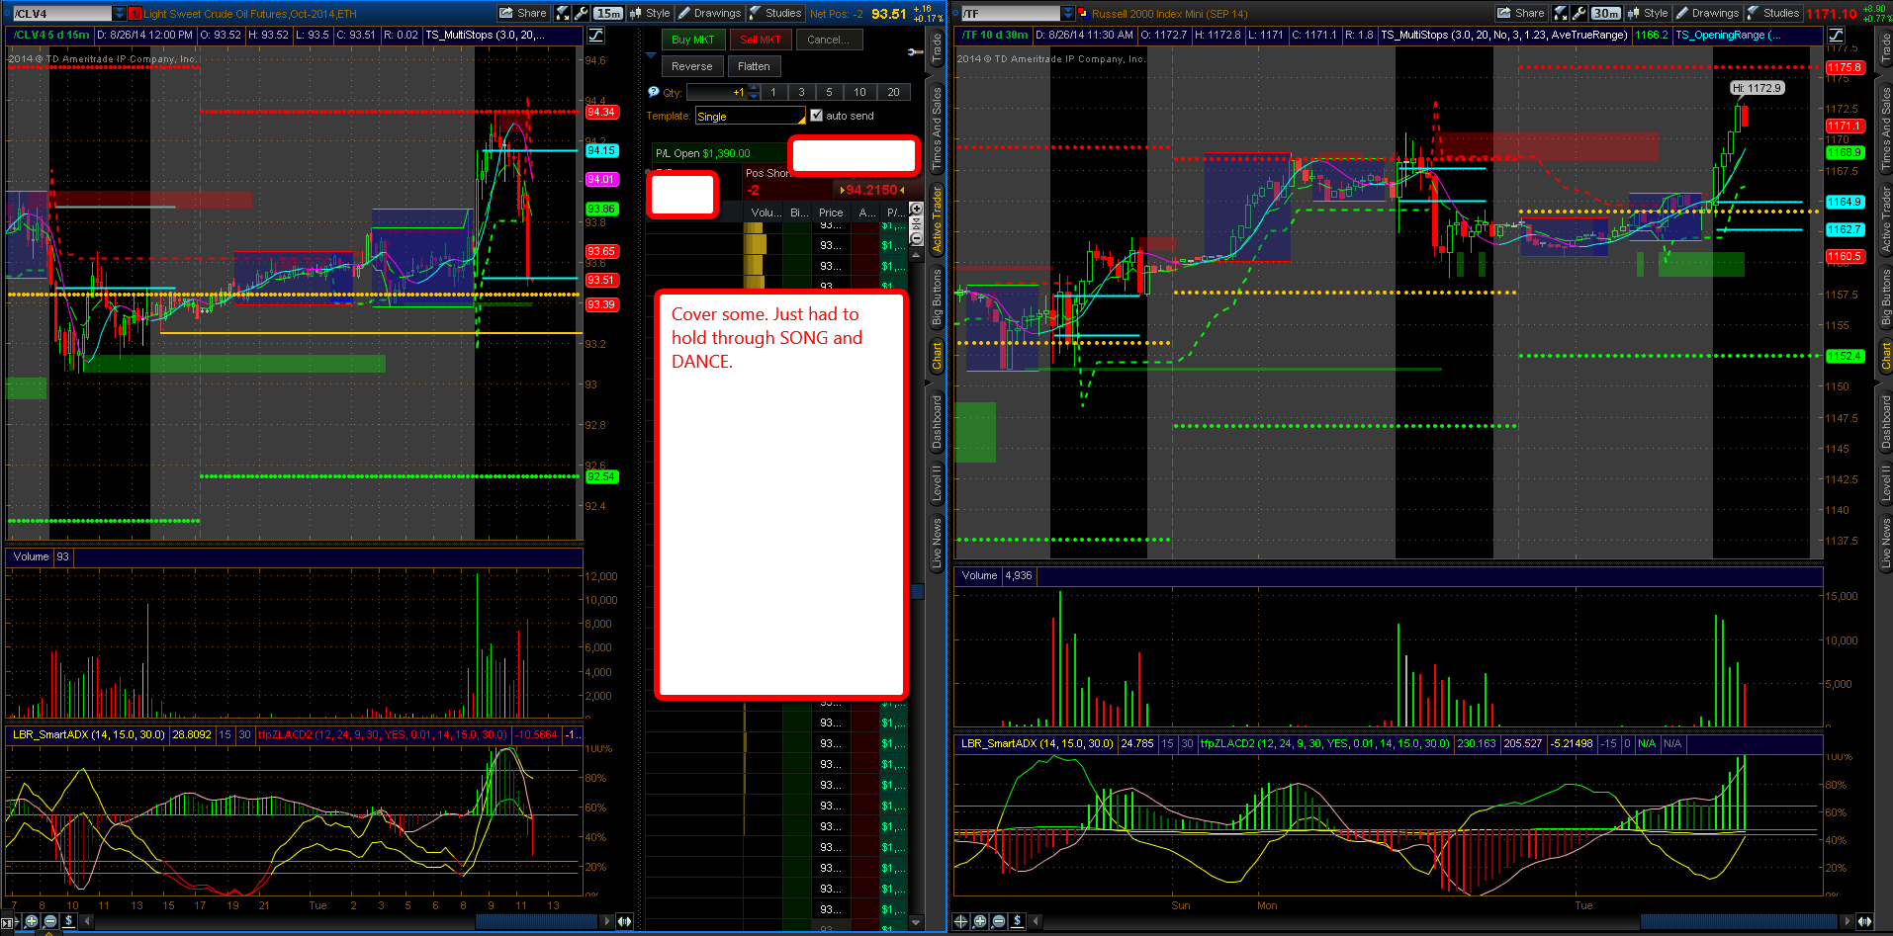Set quantity using the 10 preset button
This screenshot has width=1893, height=936.
coord(859,92)
